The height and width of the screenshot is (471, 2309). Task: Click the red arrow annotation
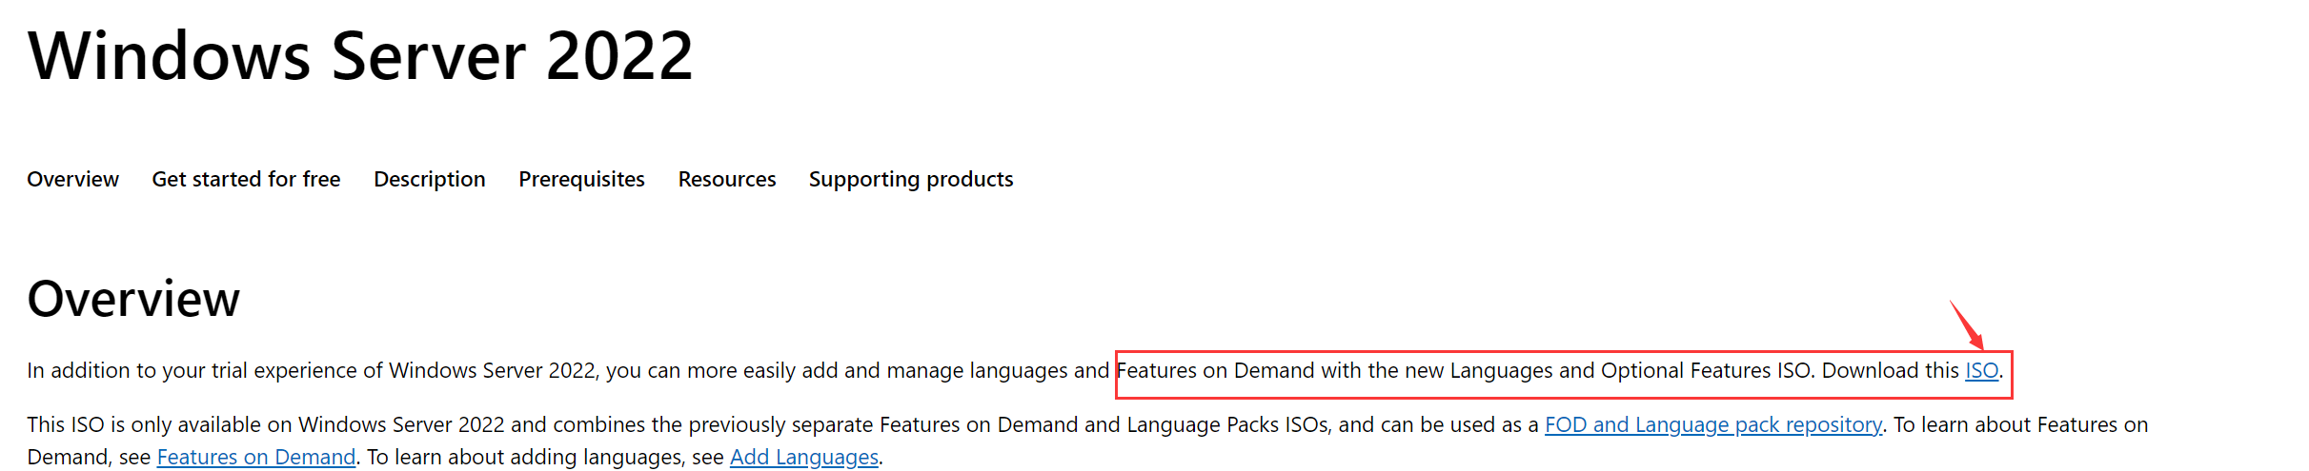click(x=1966, y=324)
